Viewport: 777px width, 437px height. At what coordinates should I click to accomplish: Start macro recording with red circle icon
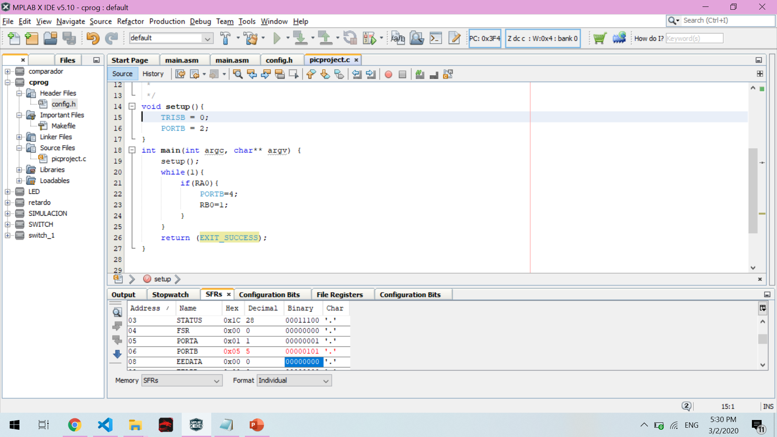pyautogui.click(x=388, y=74)
